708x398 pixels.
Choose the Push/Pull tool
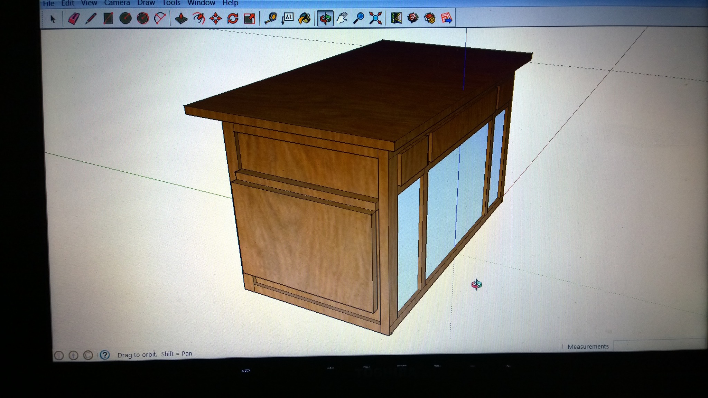(181, 18)
